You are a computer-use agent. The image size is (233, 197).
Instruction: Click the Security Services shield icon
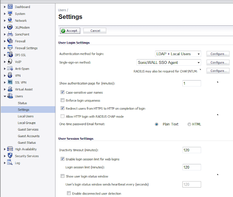10,156
